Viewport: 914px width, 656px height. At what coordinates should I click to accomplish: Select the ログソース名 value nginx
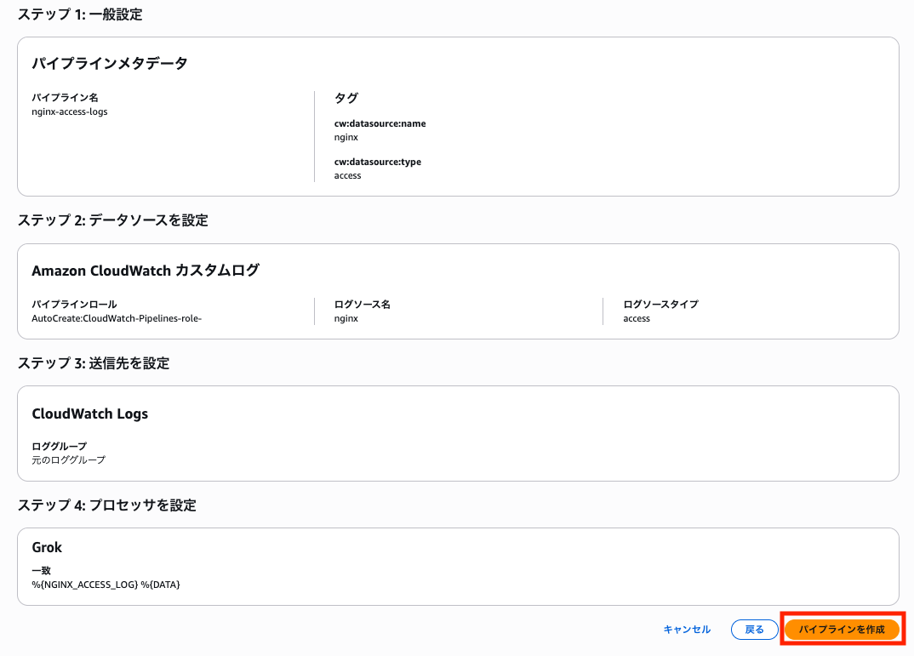[346, 317]
